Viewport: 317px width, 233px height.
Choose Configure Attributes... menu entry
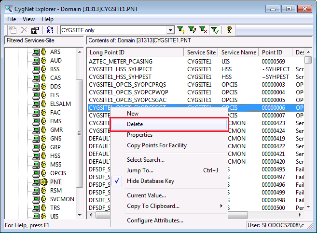(169, 220)
